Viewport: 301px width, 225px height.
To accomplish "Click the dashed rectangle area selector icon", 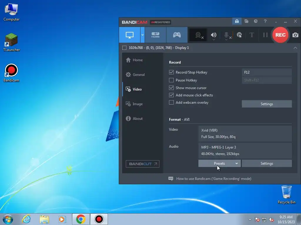I will [124, 48].
